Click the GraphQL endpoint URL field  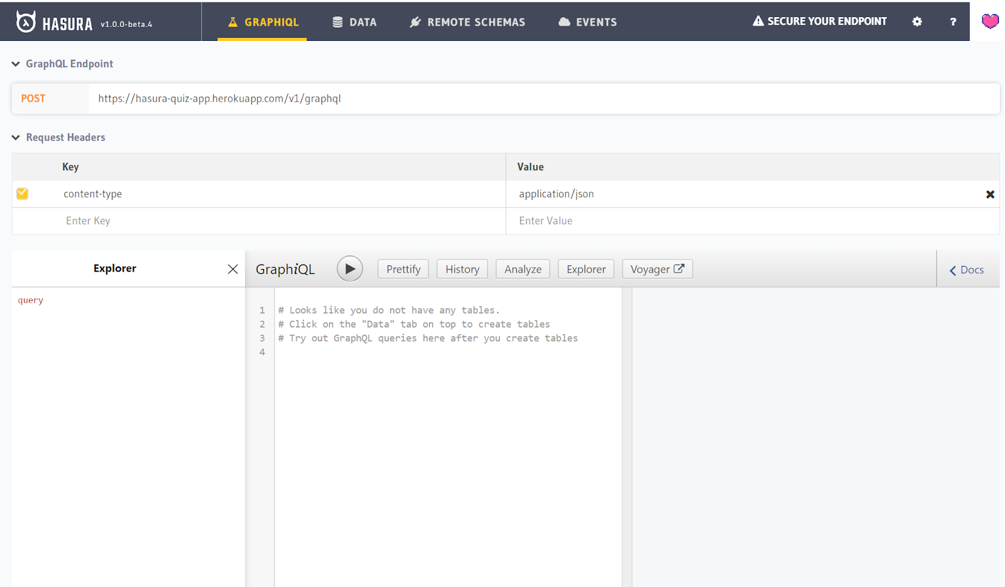544,99
